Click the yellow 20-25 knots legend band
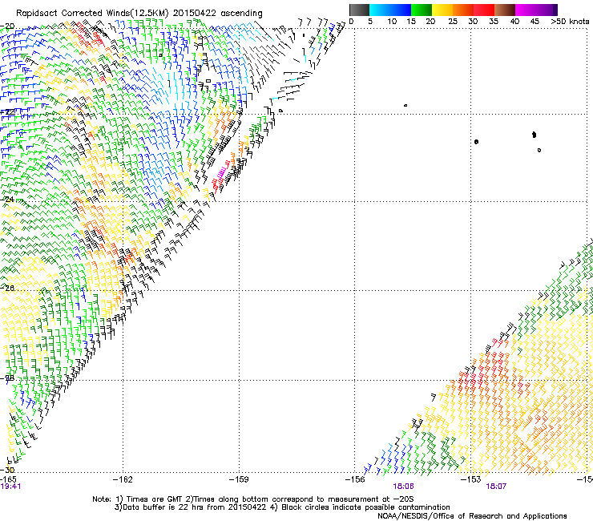 442,10
